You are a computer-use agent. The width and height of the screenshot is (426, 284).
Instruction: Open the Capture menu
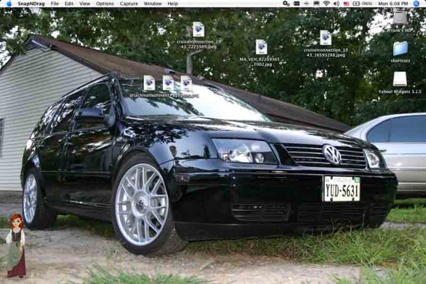[128, 3]
